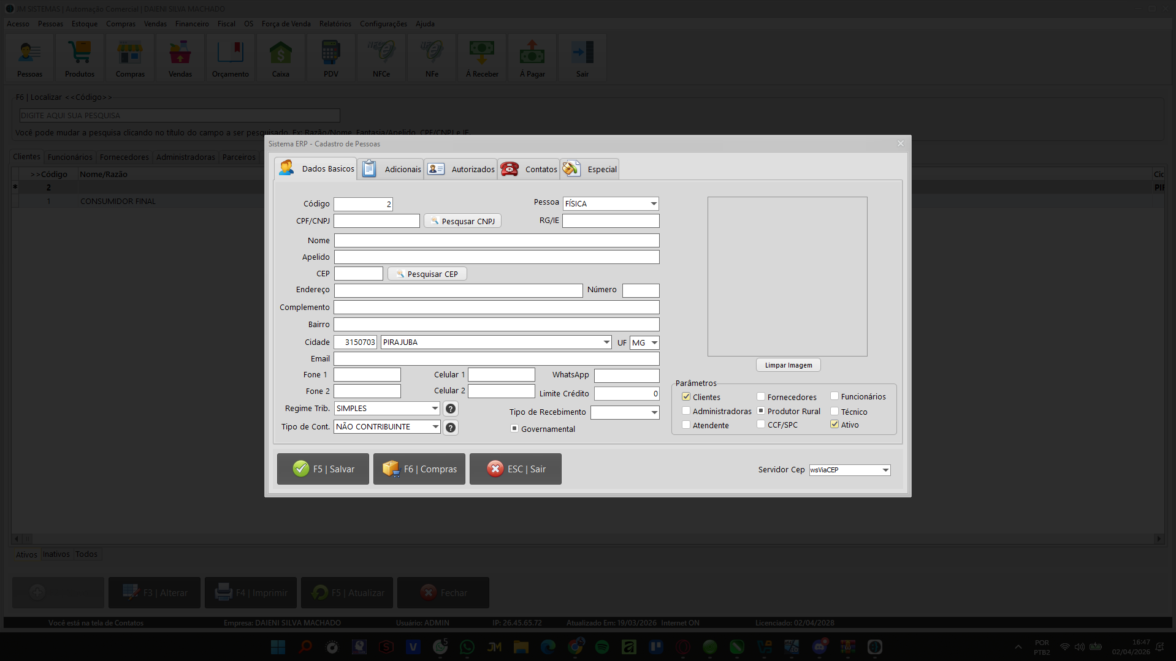Open the Orçamento toolbar icon
Image resolution: width=1176 pixels, height=661 pixels.
point(230,59)
